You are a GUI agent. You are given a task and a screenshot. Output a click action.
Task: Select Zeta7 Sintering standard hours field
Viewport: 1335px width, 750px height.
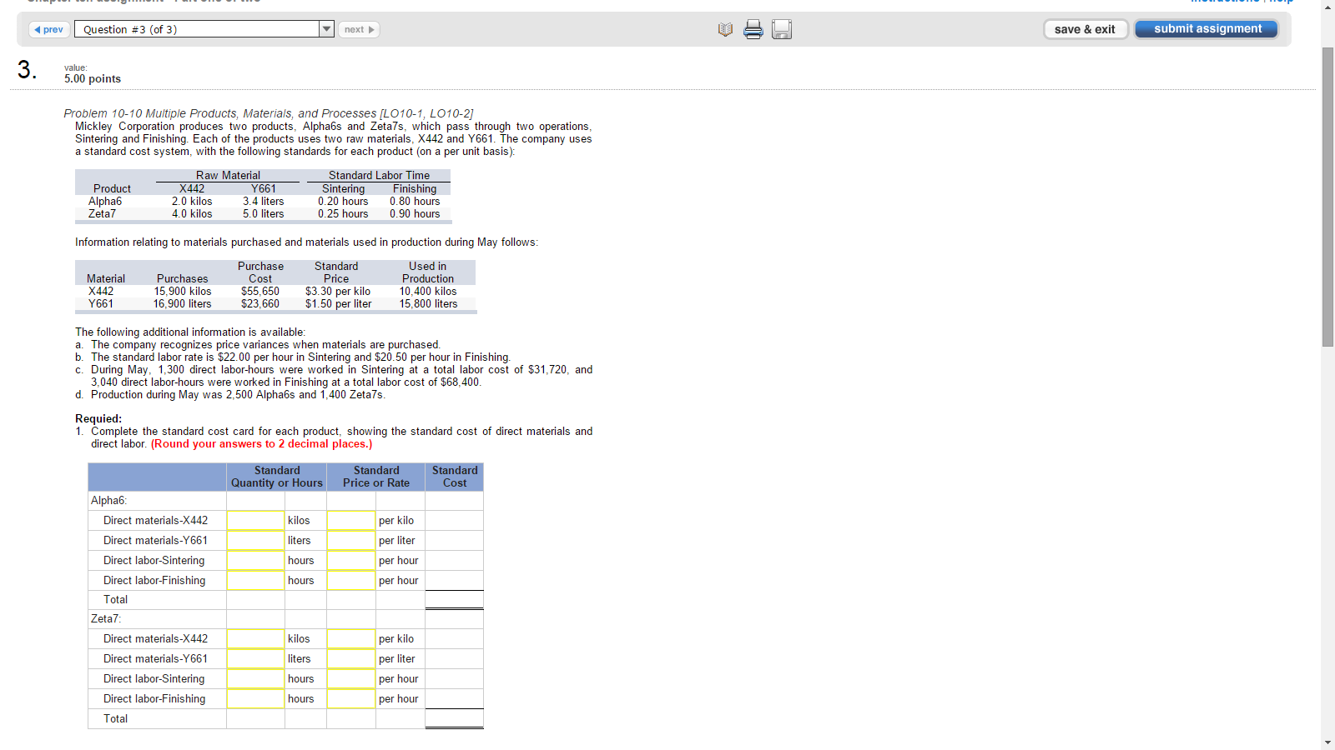point(256,679)
